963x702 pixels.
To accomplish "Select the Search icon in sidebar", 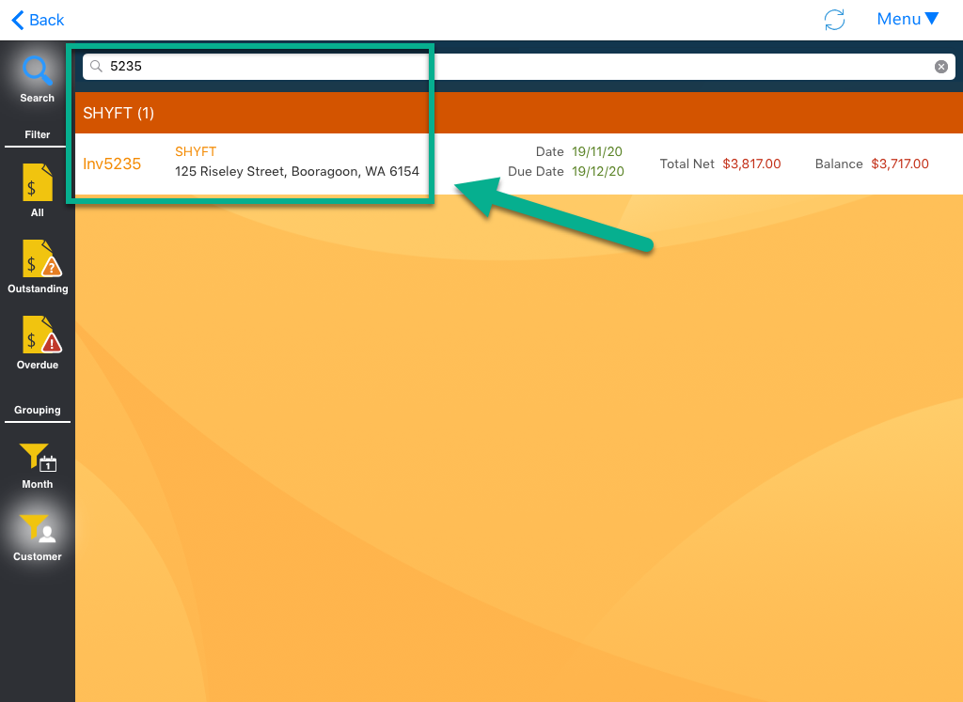I will coord(38,78).
